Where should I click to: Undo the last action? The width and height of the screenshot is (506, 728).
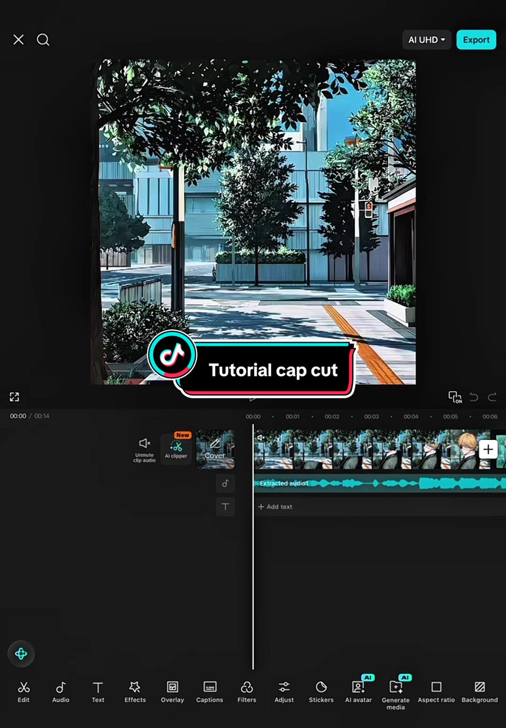point(474,397)
